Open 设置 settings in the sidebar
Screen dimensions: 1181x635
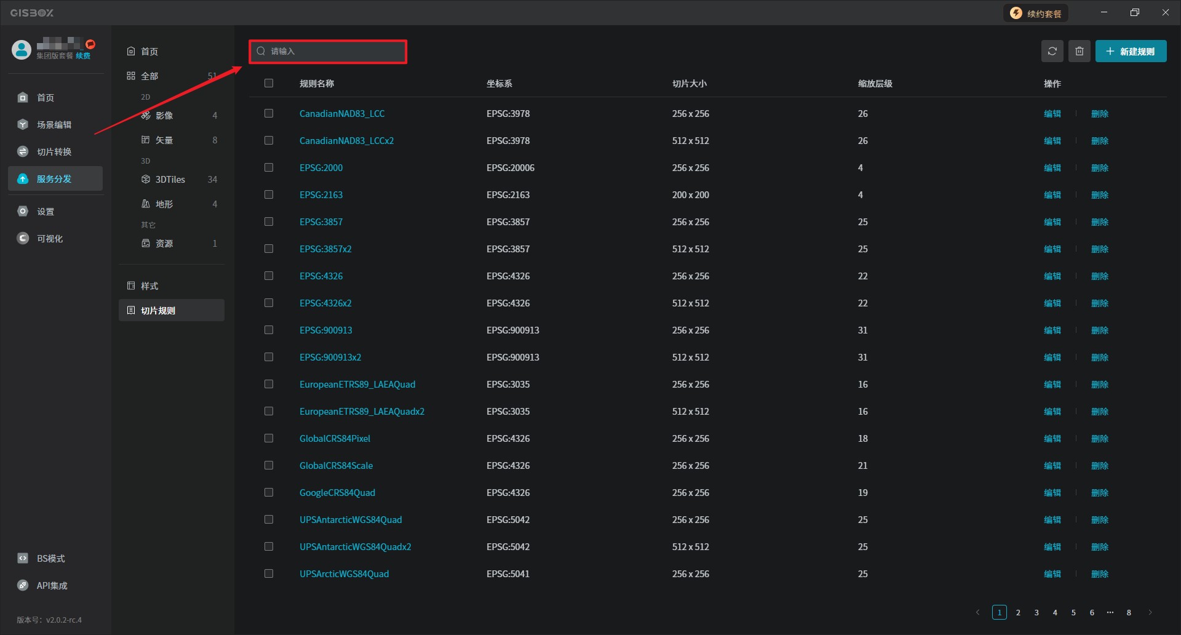pyautogui.click(x=46, y=212)
